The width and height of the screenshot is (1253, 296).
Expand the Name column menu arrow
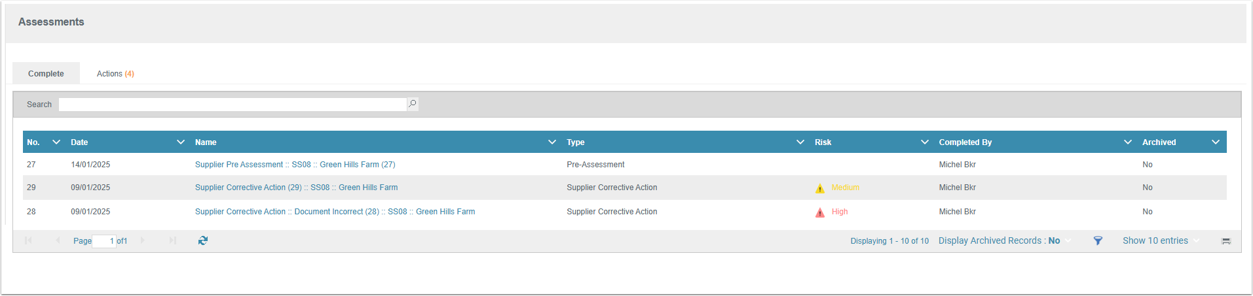(x=552, y=142)
